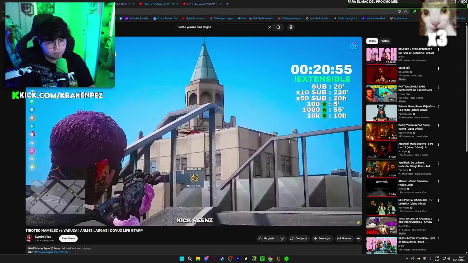Click the main video player area
The width and height of the screenshot is (468, 263).
point(194,131)
